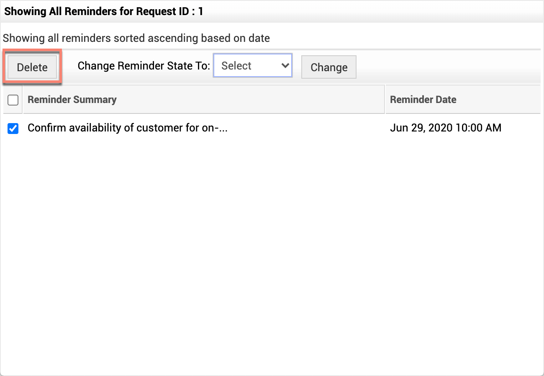544x376 pixels.
Task: Click the sorted ascending description text
Action: click(x=136, y=39)
